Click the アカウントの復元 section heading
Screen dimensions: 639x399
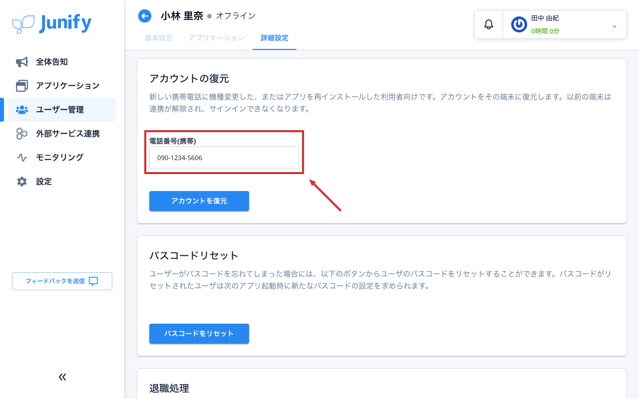[189, 78]
